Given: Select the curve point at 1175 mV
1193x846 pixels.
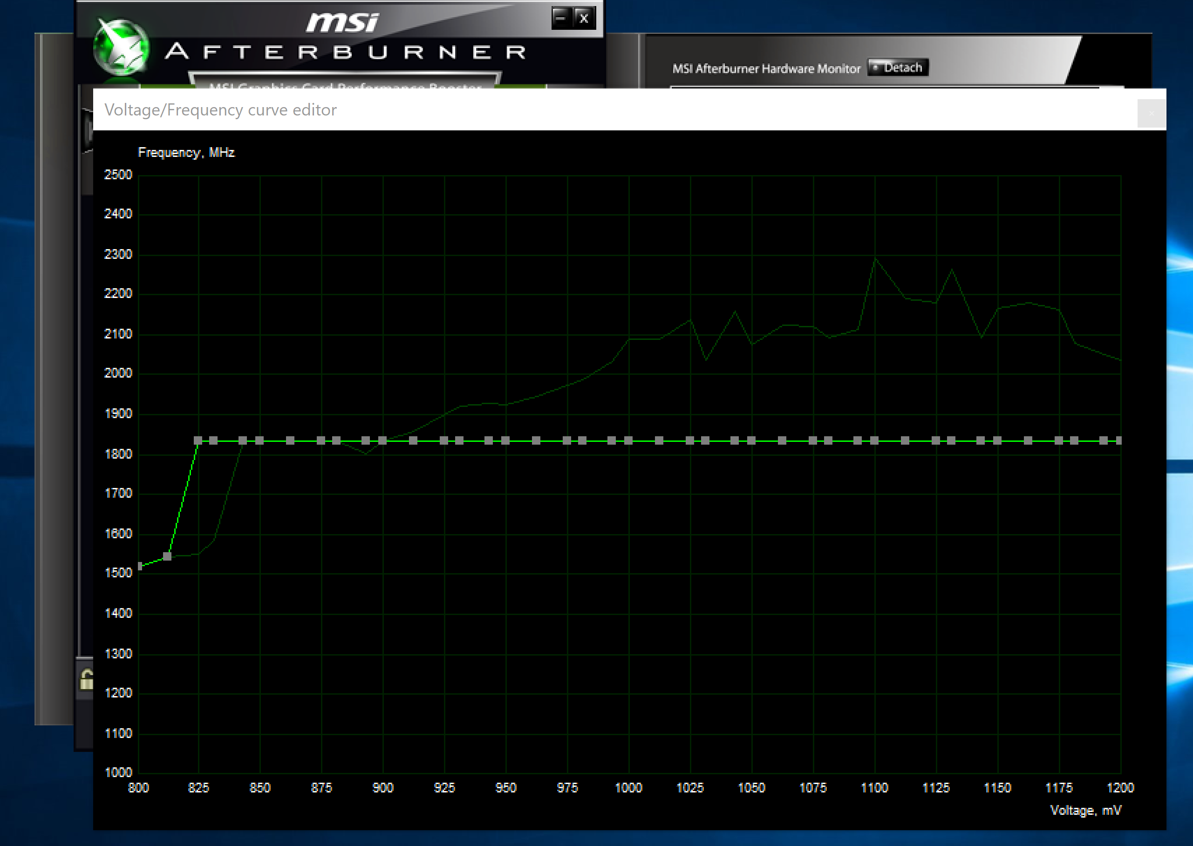Looking at the screenshot, I should tap(1059, 441).
